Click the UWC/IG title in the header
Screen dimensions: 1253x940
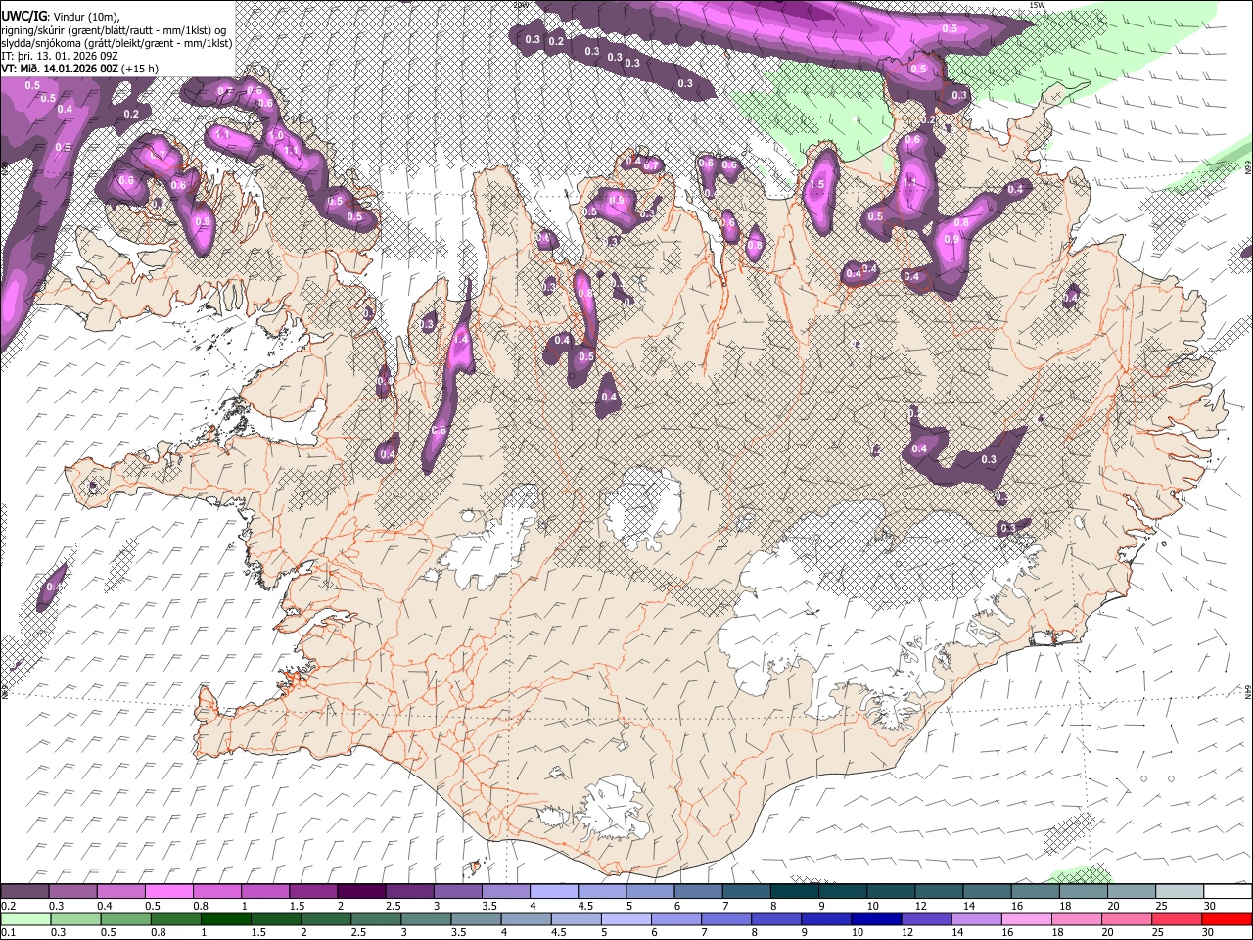point(23,16)
